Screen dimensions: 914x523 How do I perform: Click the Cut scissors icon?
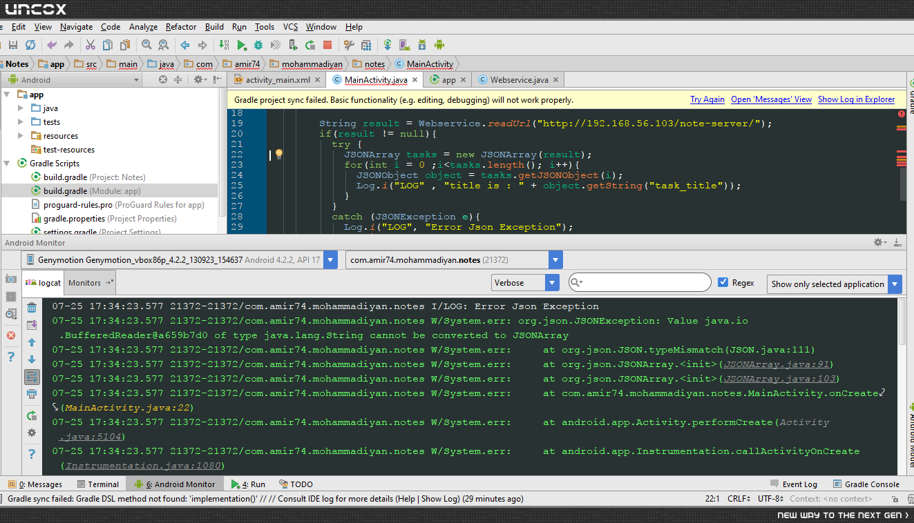pos(91,45)
